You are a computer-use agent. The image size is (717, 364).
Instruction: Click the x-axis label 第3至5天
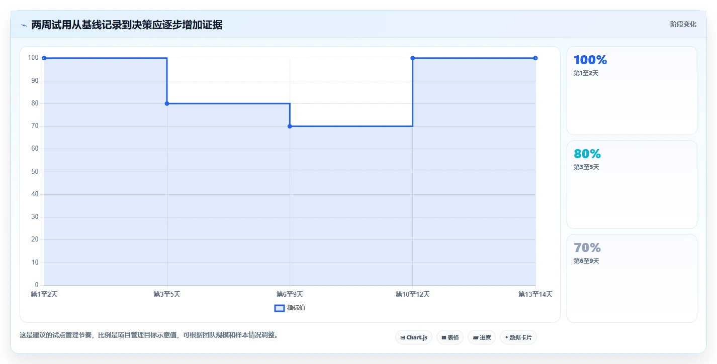click(167, 294)
